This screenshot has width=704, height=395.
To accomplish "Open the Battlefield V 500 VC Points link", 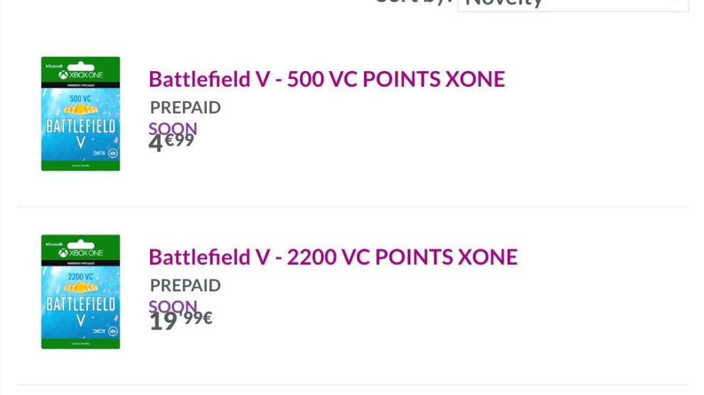I will (326, 79).
